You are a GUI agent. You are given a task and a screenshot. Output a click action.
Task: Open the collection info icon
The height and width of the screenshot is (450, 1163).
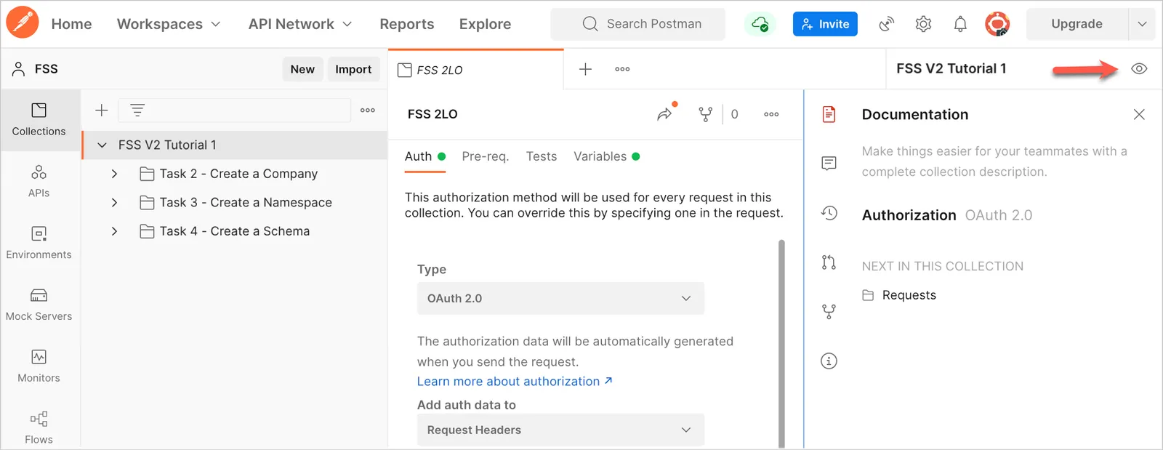(x=829, y=361)
